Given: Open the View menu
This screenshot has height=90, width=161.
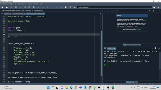Looking at the screenshot, I should [x=37, y=4].
